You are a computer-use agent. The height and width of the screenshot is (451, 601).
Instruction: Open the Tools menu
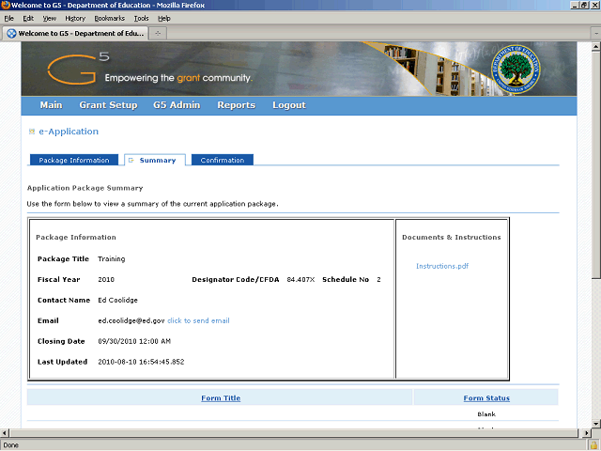[141, 19]
